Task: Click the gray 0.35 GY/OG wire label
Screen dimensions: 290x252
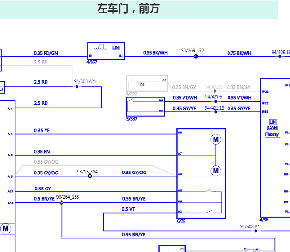Action: click(46, 162)
